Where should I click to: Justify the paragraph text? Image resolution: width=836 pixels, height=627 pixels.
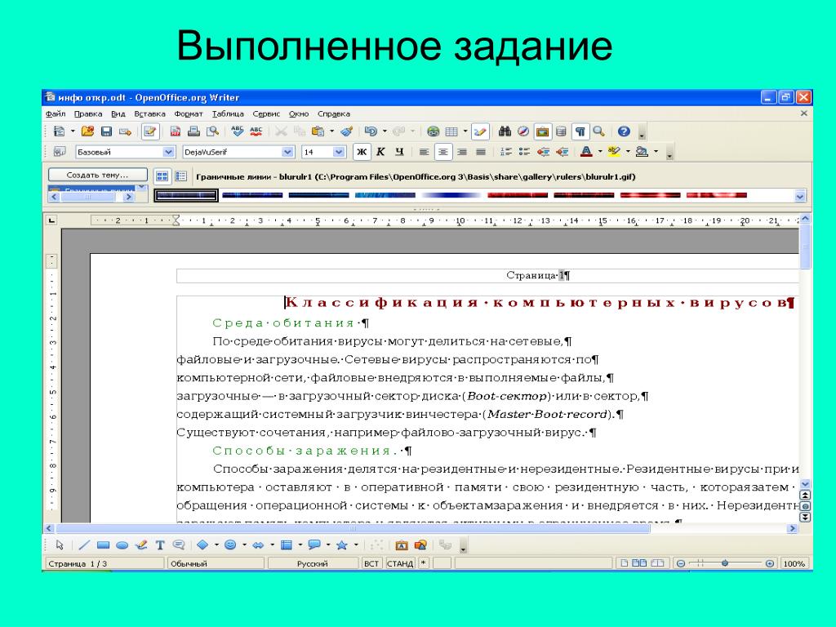tap(481, 152)
